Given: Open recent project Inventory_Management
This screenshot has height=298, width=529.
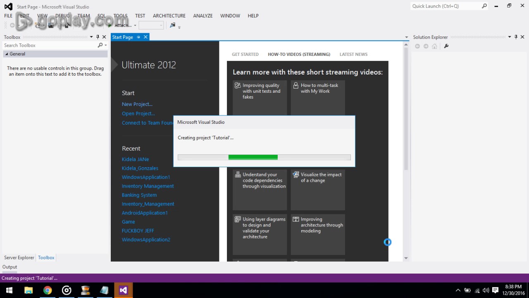Looking at the screenshot, I should click(x=148, y=204).
